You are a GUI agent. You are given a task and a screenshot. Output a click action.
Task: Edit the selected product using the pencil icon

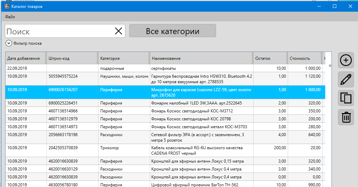[346, 79]
